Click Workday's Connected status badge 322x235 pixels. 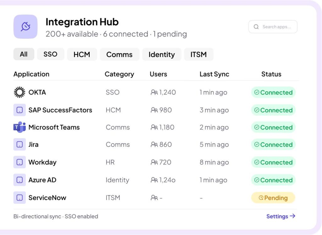273,162
